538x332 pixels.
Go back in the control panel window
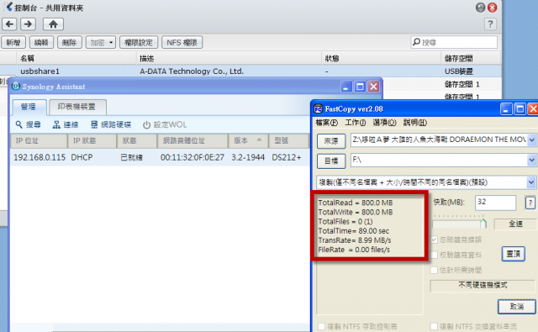(9, 24)
